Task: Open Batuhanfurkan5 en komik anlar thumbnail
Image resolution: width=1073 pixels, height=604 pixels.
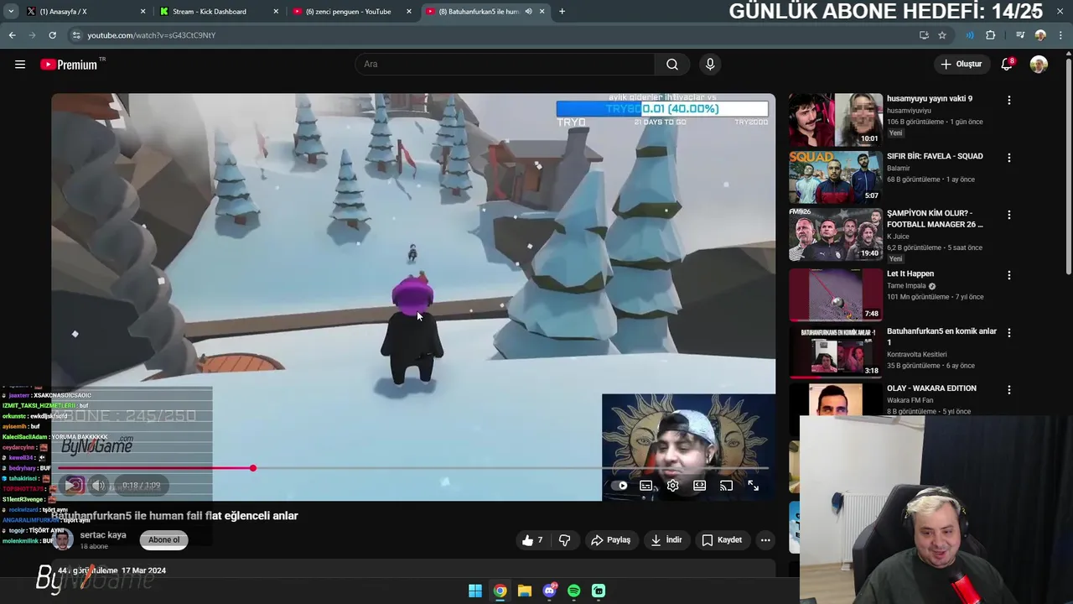Action: click(835, 351)
